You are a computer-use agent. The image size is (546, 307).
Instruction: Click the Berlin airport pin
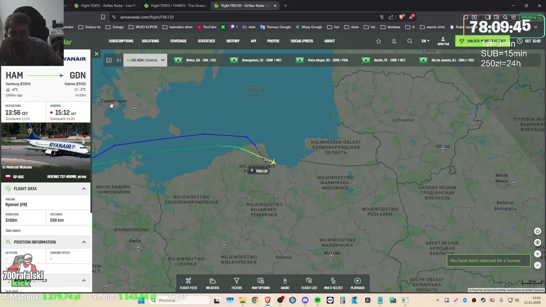[x=138, y=247]
